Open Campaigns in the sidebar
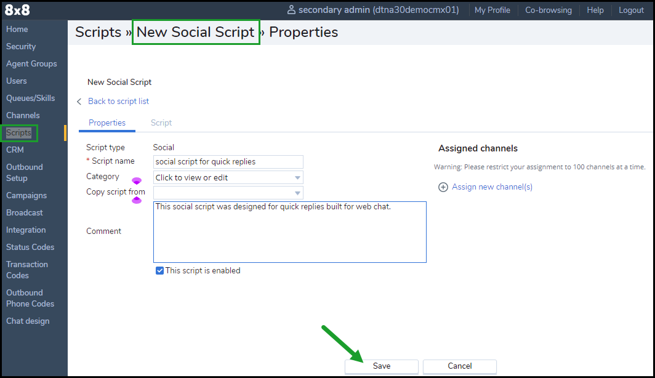Viewport: 655px width, 378px height. click(26, 196)
